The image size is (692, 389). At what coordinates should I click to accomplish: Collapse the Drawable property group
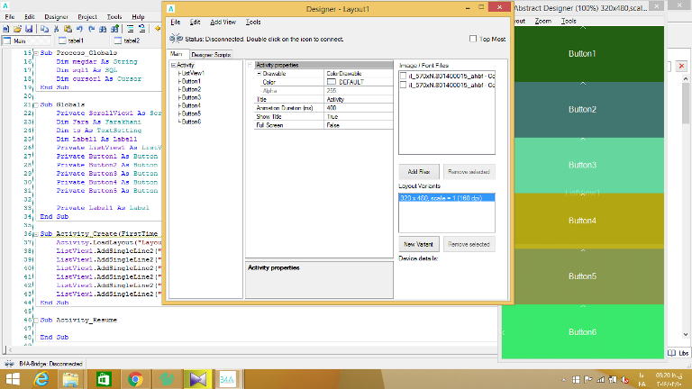[x=259, y=74]
